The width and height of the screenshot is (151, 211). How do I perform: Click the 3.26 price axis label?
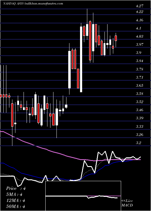140,134
